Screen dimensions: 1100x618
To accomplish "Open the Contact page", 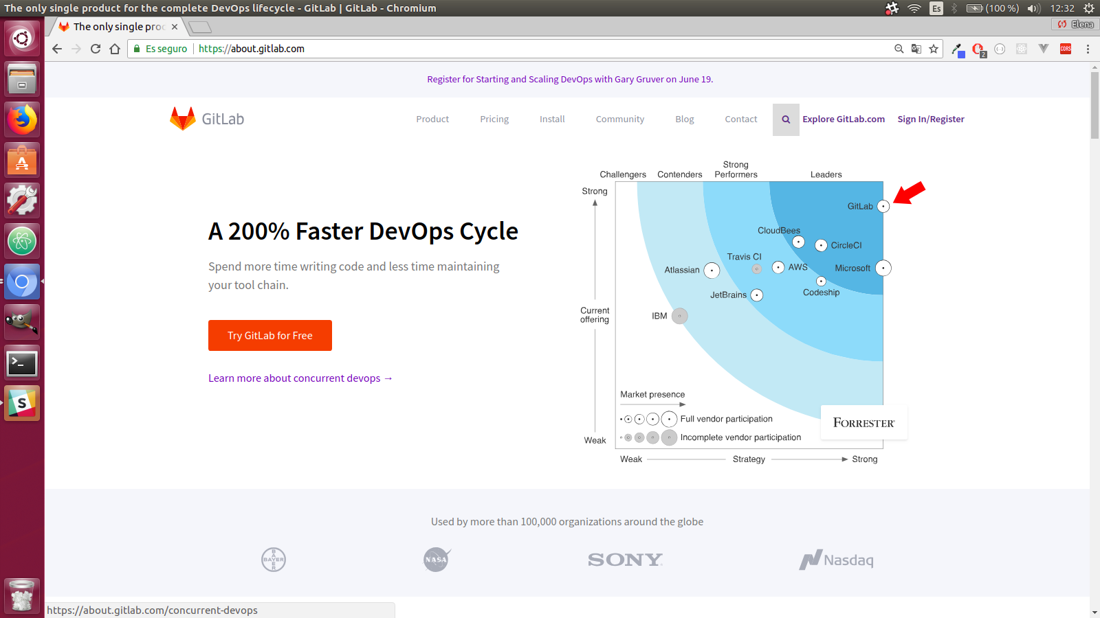I will (x=741, y=119).
